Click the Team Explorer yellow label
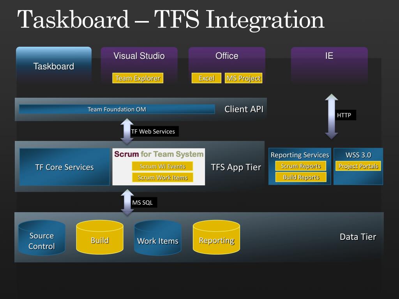Viewport: 399px width, 299px height. point(138,78)
